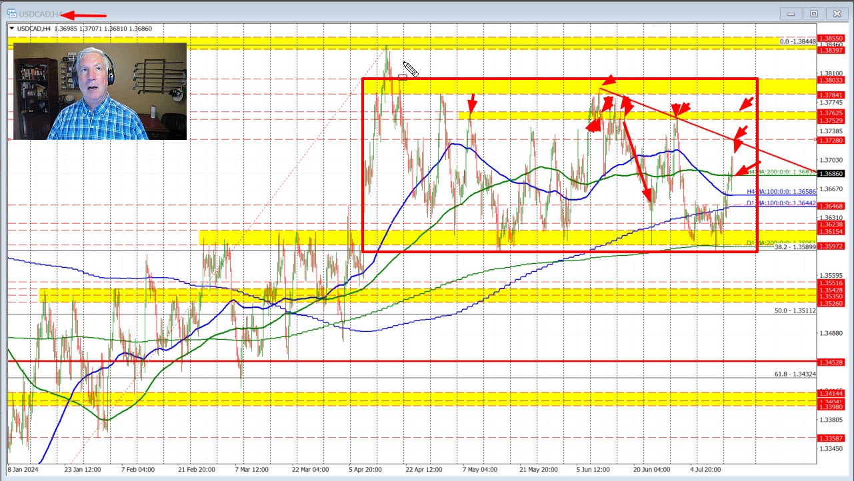The width and height of the screenshot is (854, 481).
Task: Minimize the USDCAD,H4 chart window
Action: coord(790,13)
